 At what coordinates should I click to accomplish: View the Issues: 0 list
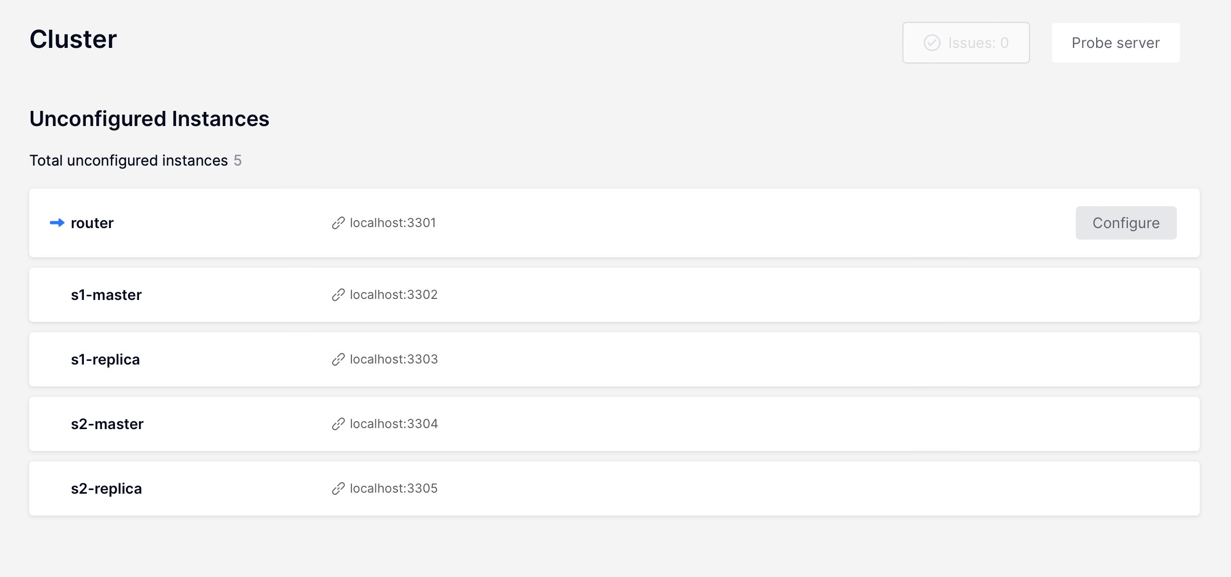click(x=966, y=43)
